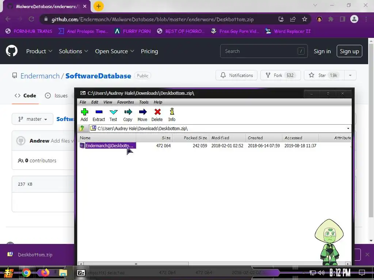Screen dimensions: 374x280
Task: Open the volume control in system tray
Action: click(321, 273)
